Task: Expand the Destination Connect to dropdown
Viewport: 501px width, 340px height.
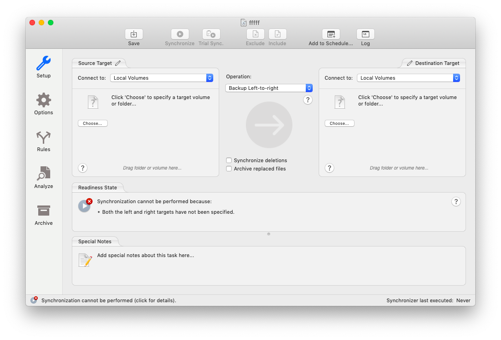Action: tap(408, 78)
